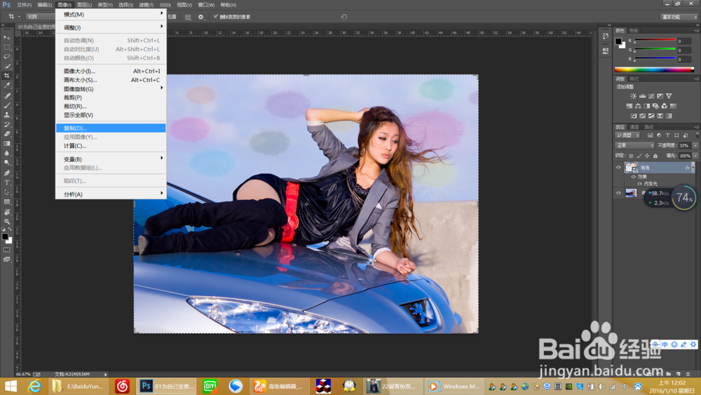The width and height of the screenshot is (701, 395).
Task: Select the Eyedropper tool
Action: click(x=7, y=85)
